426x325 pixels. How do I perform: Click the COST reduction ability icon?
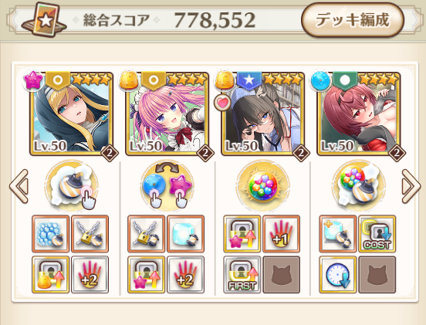pyautogui.click(x=377, y=234)
